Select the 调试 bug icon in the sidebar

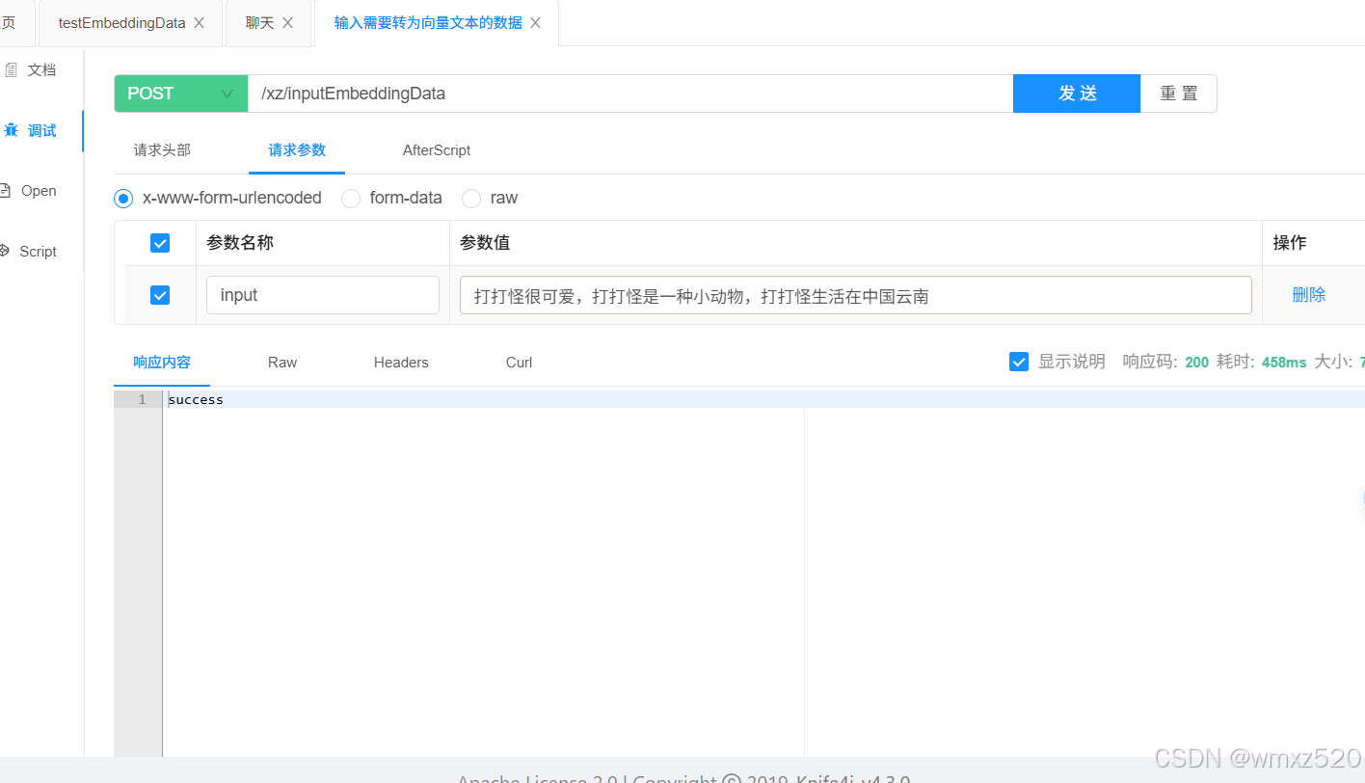coord(11,130)
